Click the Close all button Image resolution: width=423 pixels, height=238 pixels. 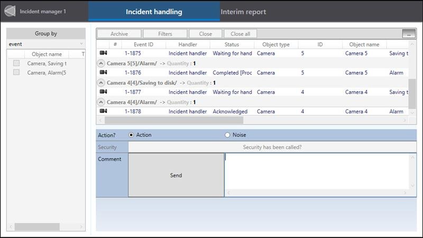[x=241, y=34]
